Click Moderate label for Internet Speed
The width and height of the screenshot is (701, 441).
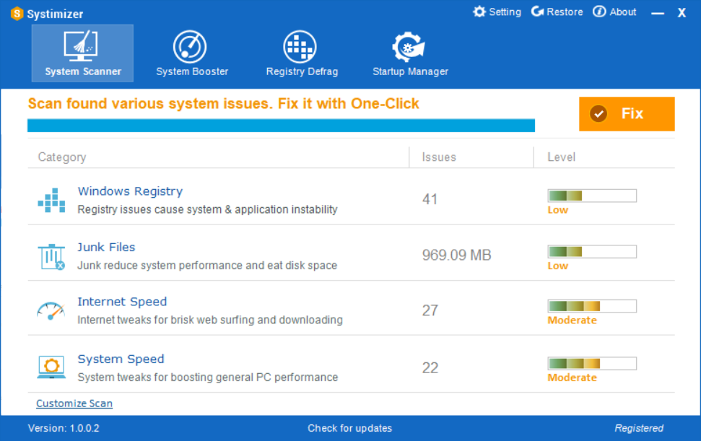pyautogui.click(x=572, y=320)
